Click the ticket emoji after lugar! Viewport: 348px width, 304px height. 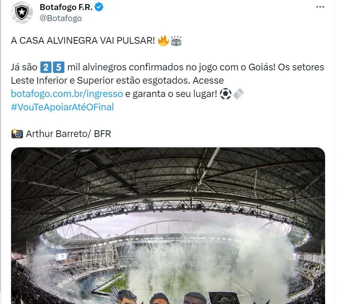point(238,94)
